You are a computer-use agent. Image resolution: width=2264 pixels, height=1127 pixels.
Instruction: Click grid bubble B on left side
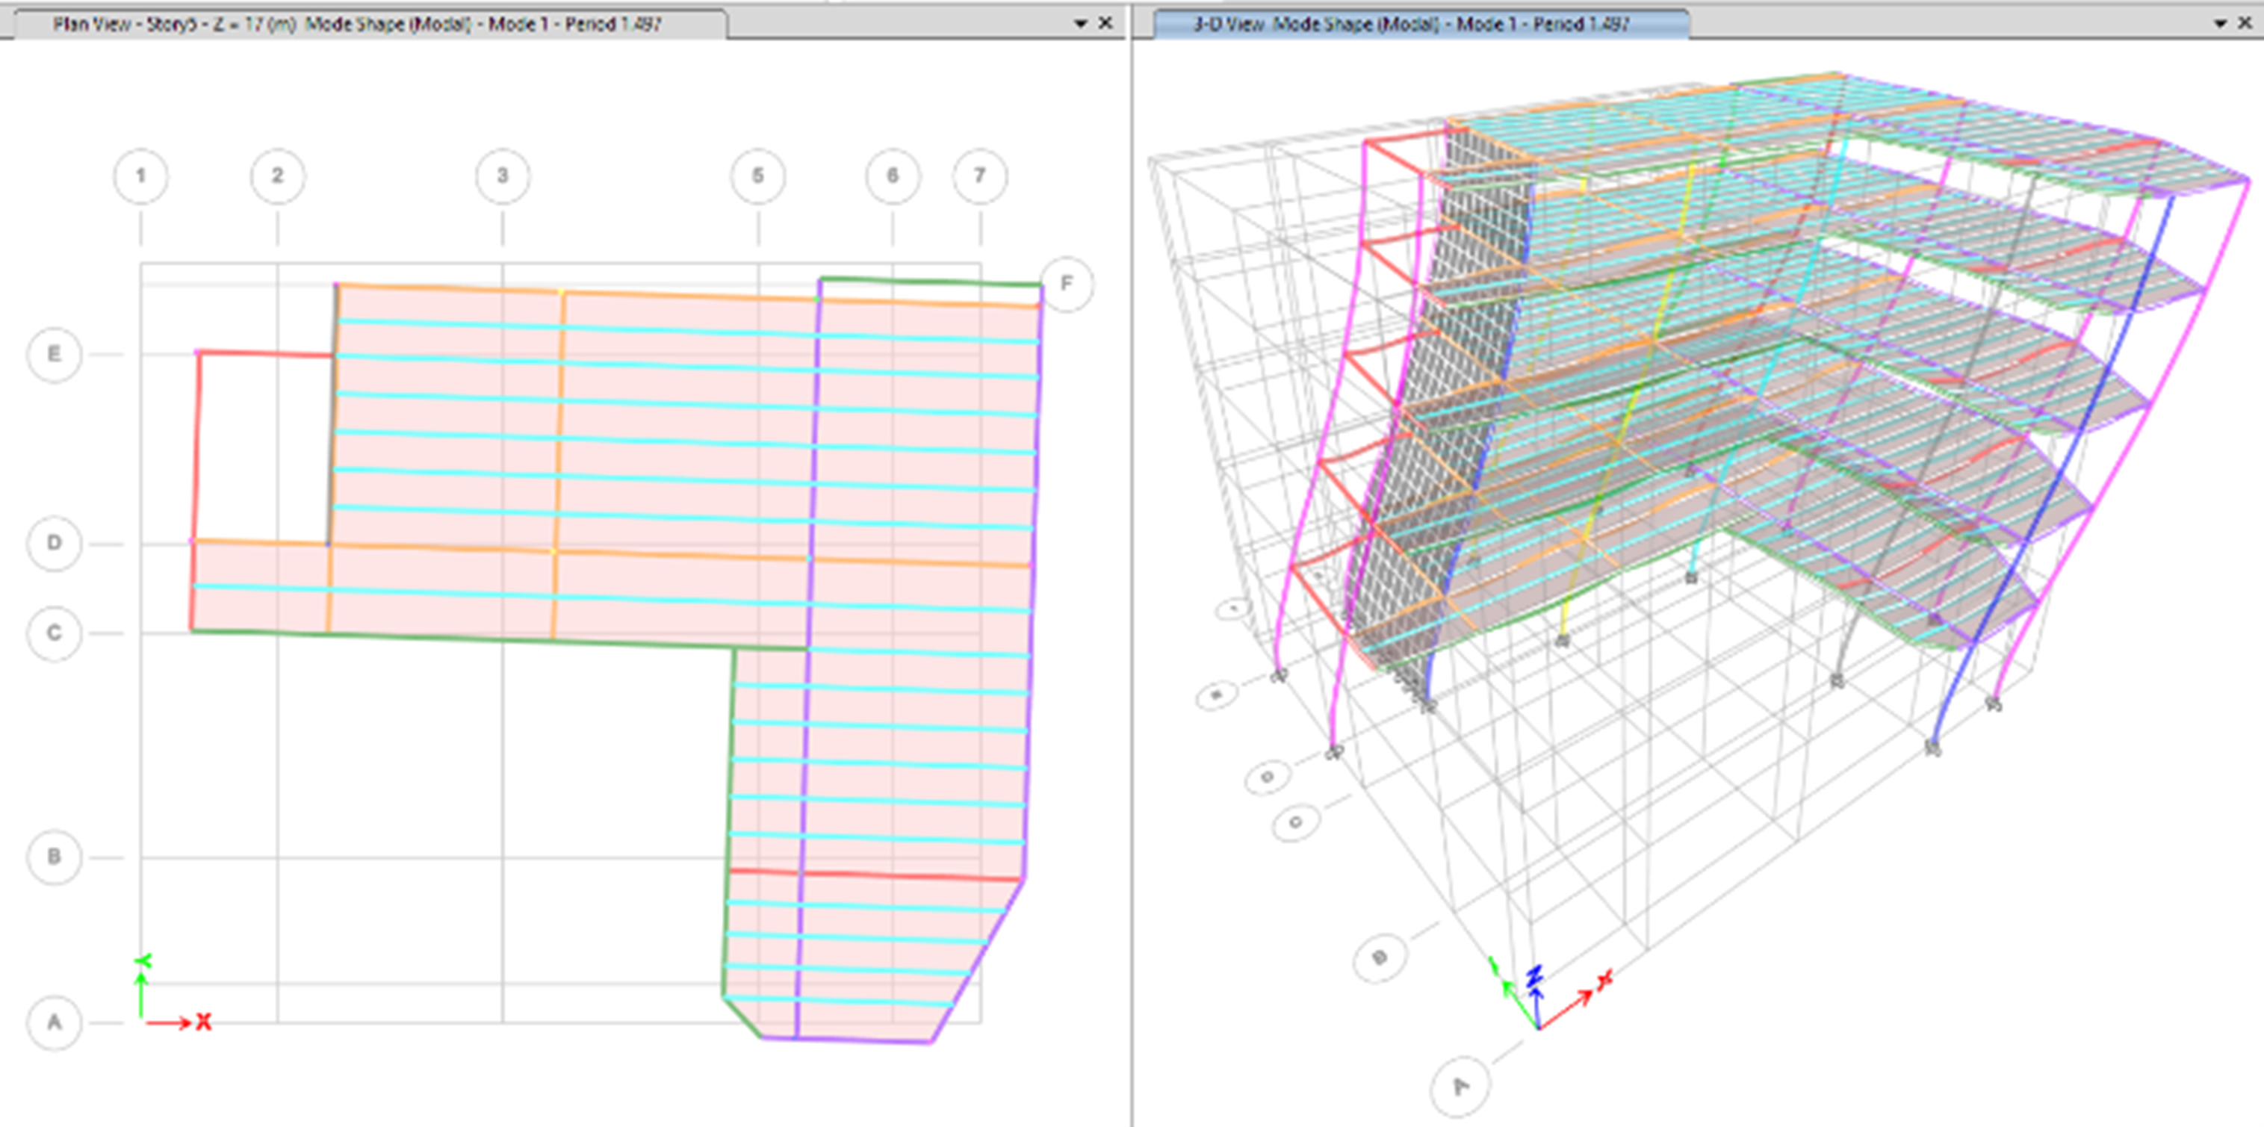coord(55,856)
